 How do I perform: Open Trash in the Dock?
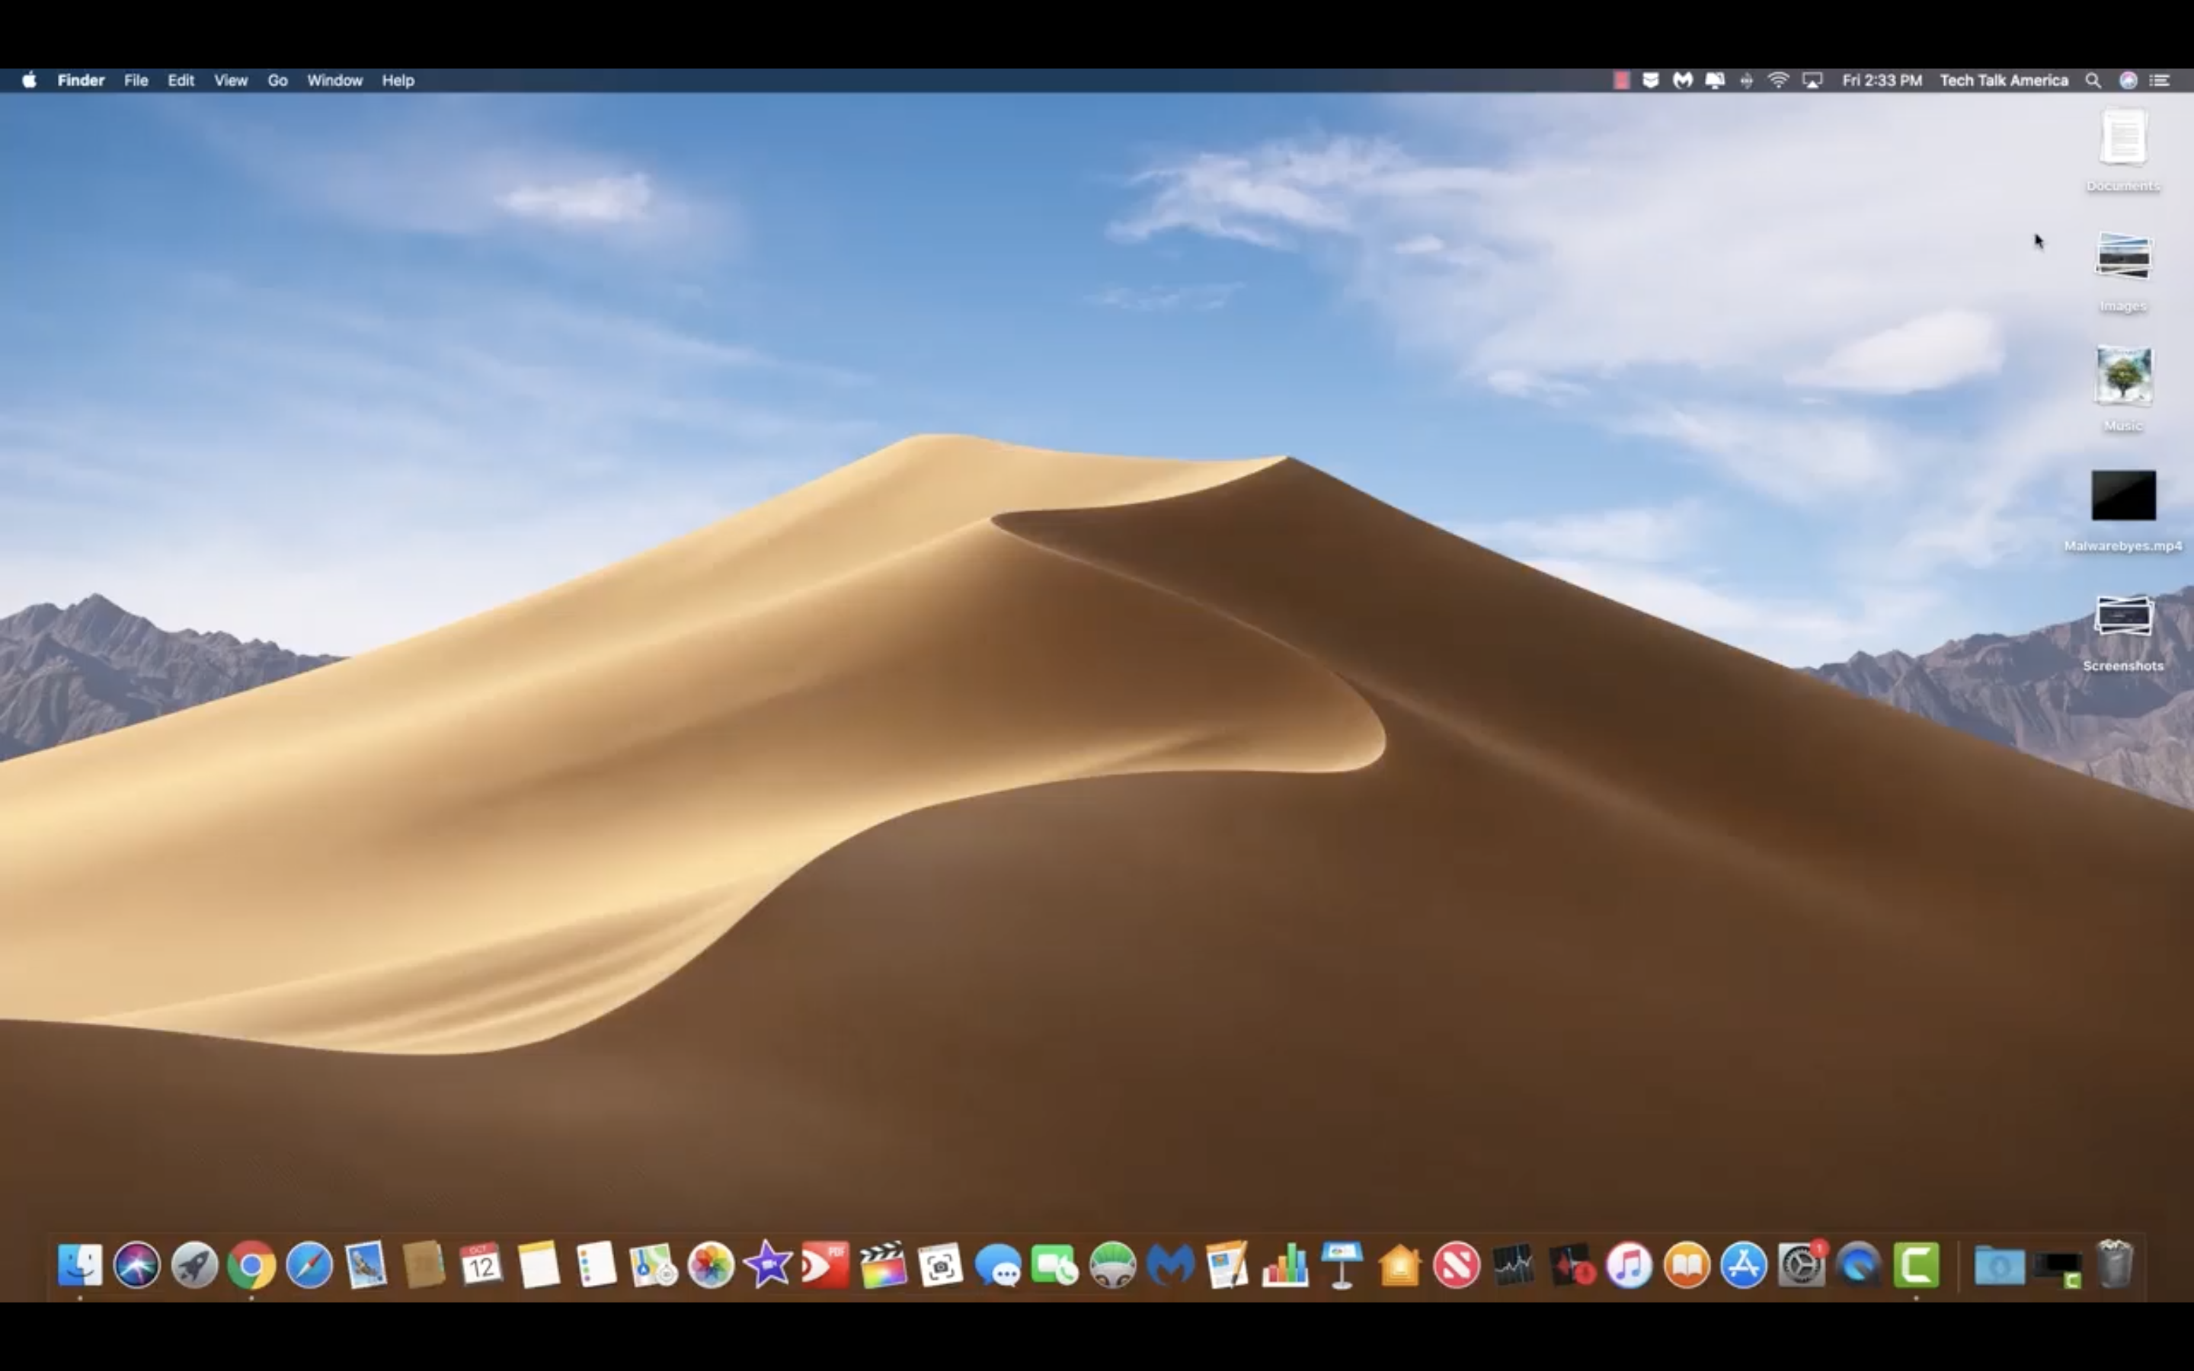(2114, 1264)
